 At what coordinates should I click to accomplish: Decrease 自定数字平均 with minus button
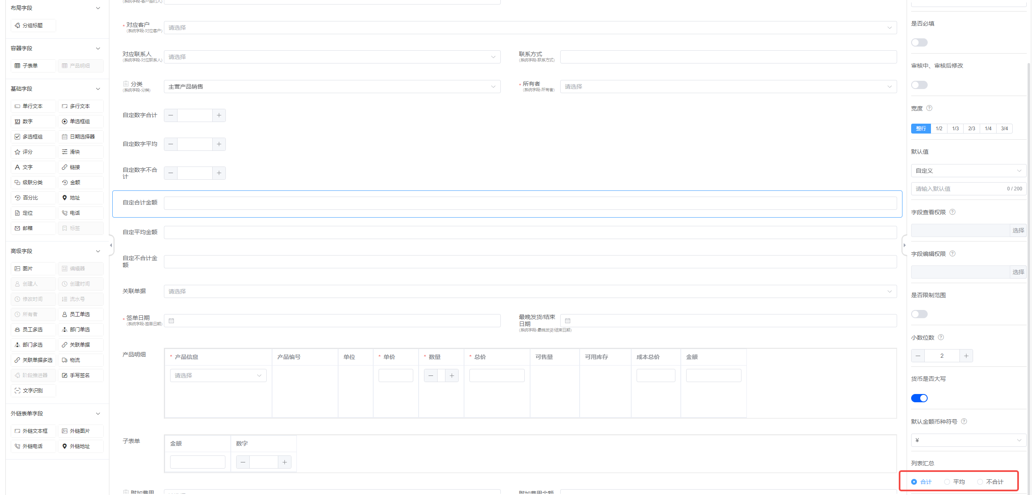click(171, 144)
